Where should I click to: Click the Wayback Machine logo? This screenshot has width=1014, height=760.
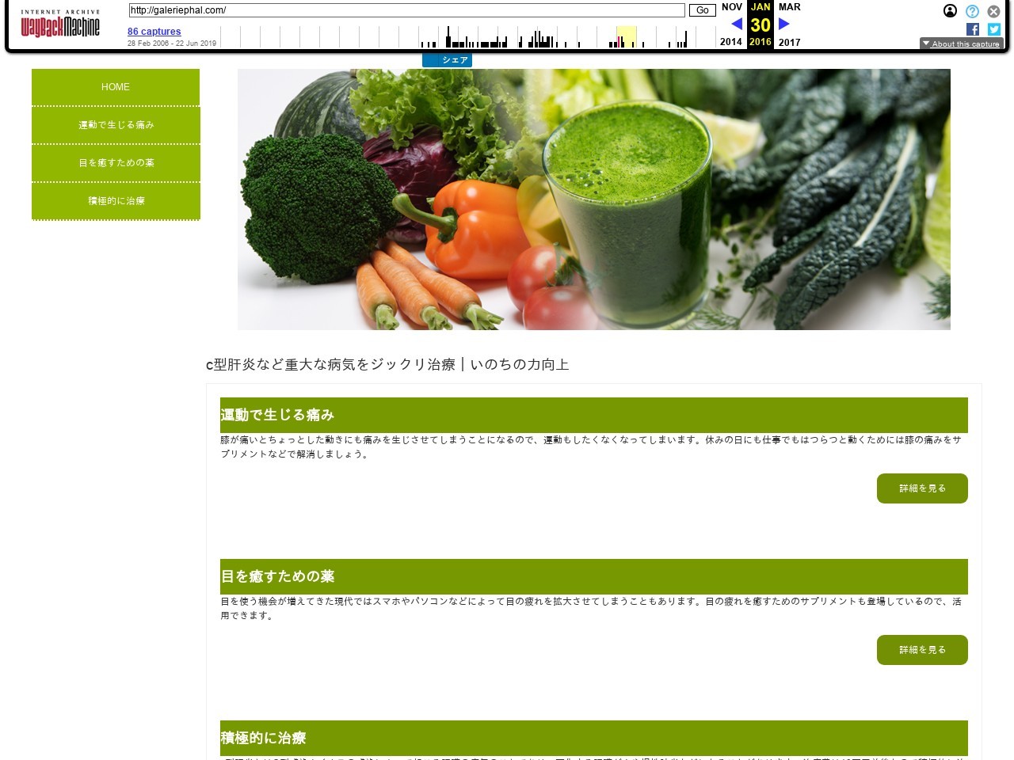[x=60, y=25]
